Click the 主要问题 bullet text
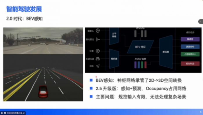The width and height of the screenshot is (203, 115). [x=141, y=97]
